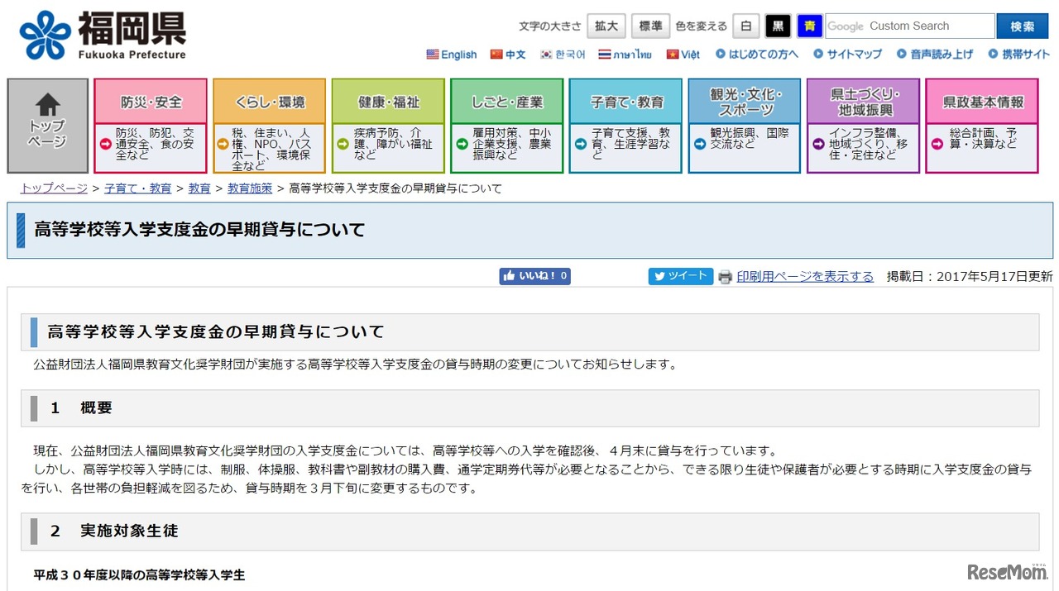Switch to black (黒) color scheme

(778, 26)
